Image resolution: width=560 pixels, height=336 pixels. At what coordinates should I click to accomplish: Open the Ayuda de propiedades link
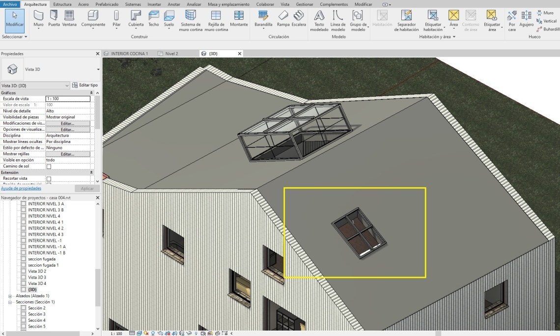click(21, 188)
